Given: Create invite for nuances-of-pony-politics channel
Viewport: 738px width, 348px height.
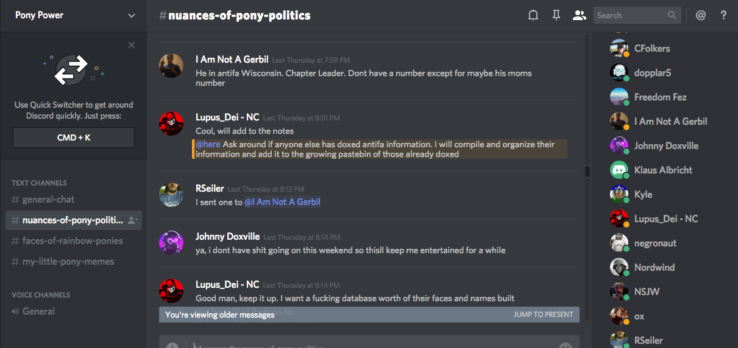Looking at the screenshot, I should pos(133,220).
